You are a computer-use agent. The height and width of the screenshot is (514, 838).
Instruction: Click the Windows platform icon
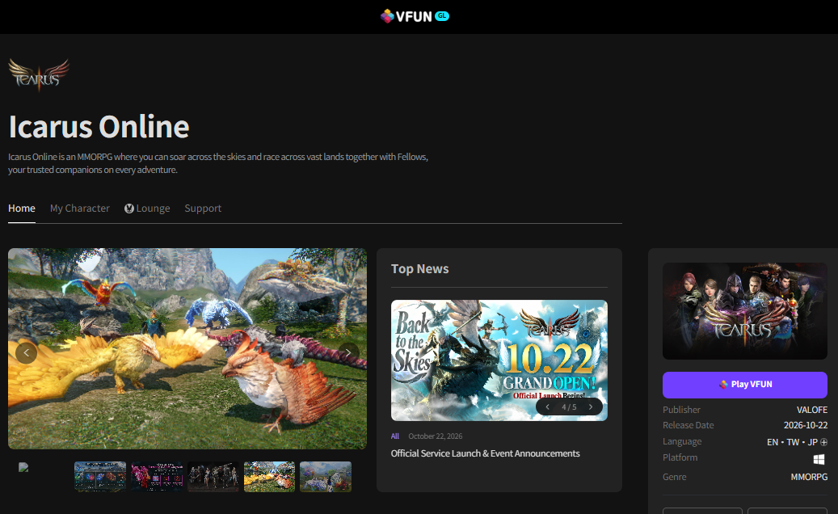[x=819, y=459]
